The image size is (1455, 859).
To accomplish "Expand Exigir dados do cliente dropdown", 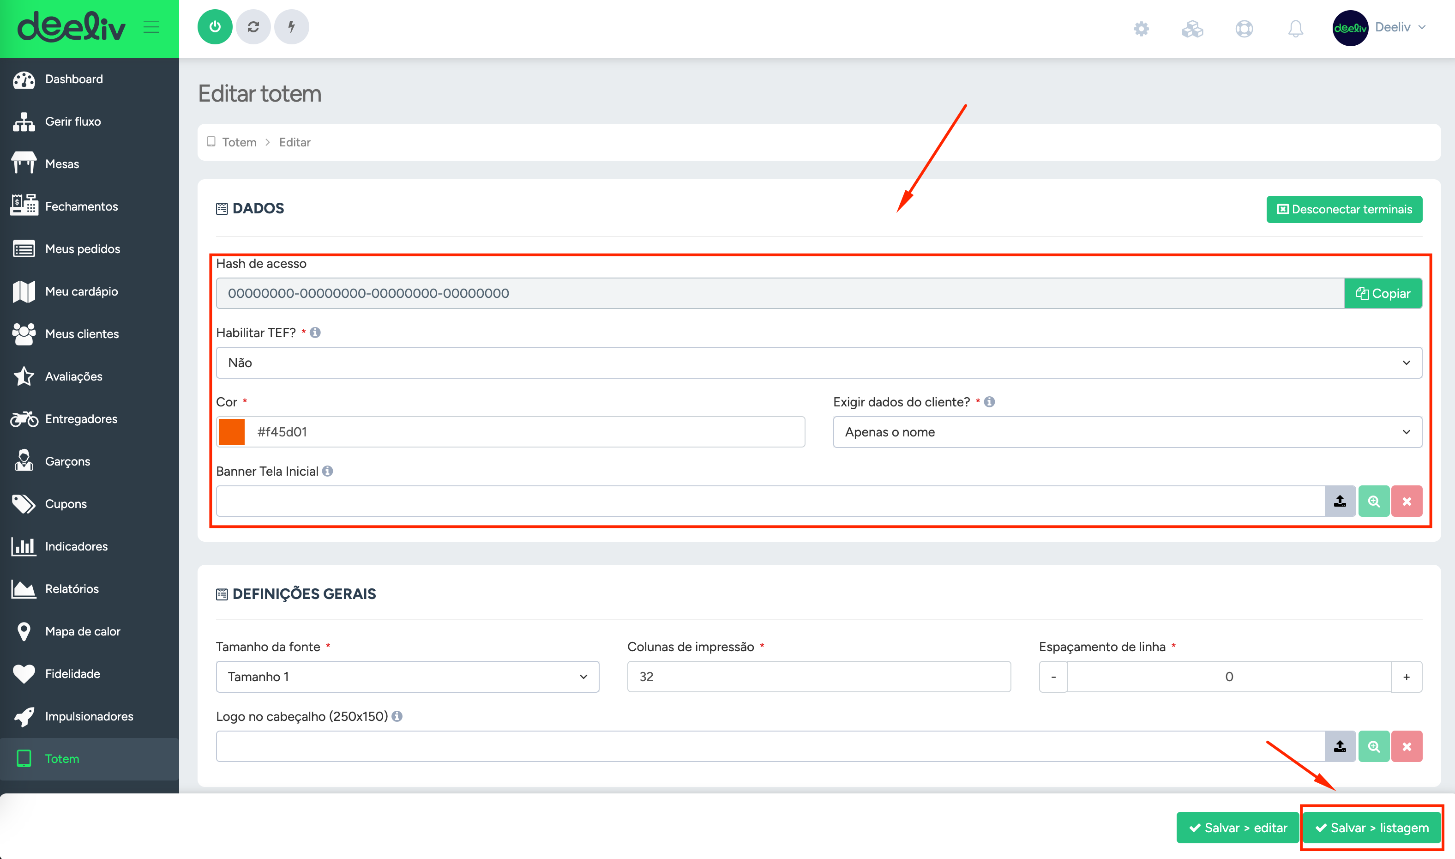I will click(x=1127, y=432).
